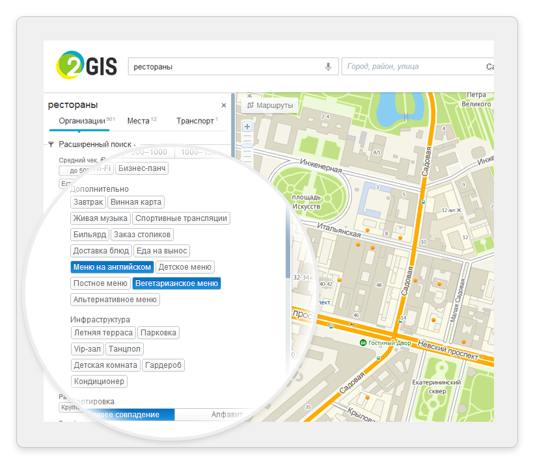Open the Места tab
Viewport: 533px width, 466px height.
(x=139, y=121)
